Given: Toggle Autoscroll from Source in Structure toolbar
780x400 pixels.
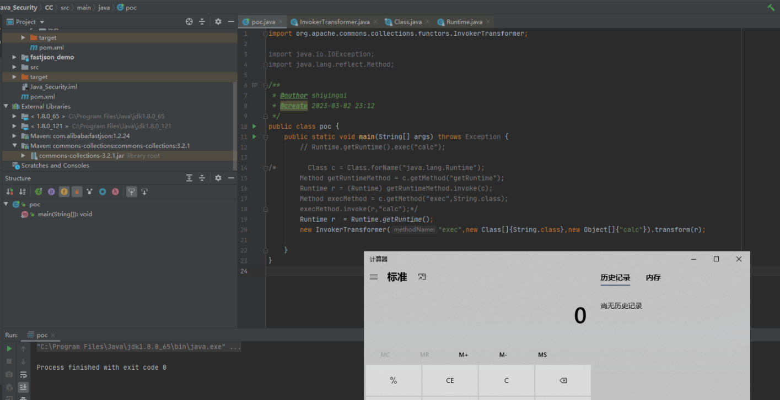Looking at the screenshot, I should 144,191.
